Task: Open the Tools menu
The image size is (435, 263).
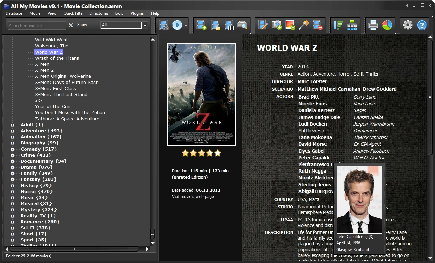Action: [118, 13]
